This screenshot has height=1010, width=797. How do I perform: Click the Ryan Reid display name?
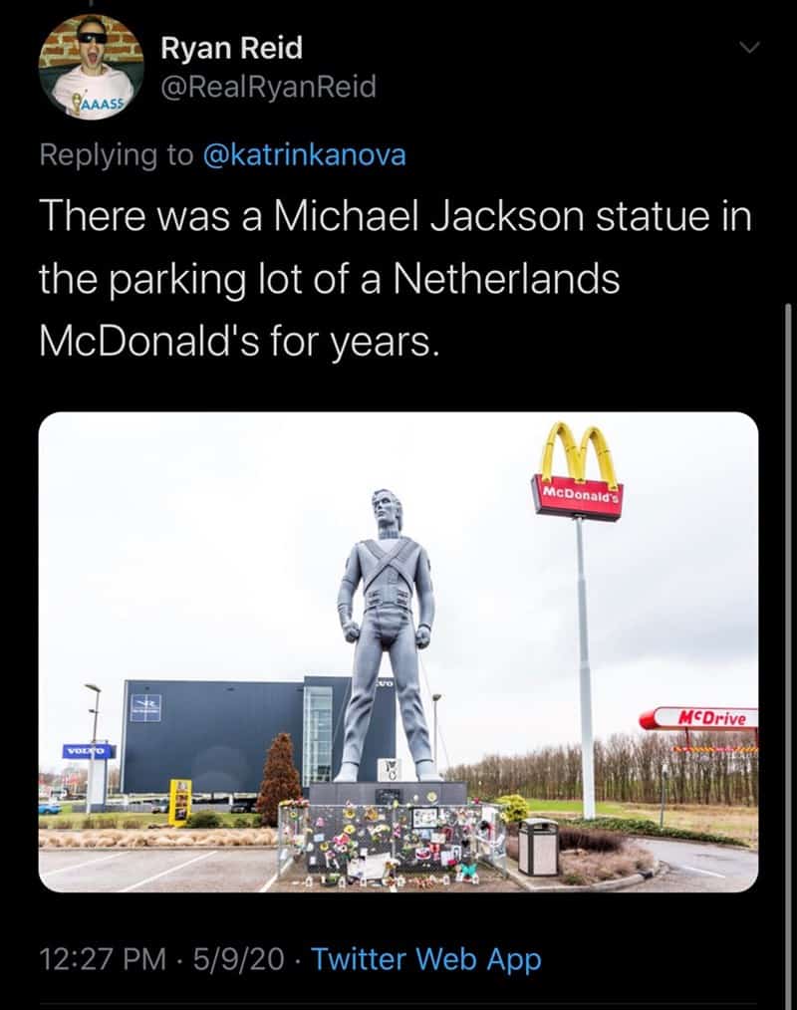(231, 49)
